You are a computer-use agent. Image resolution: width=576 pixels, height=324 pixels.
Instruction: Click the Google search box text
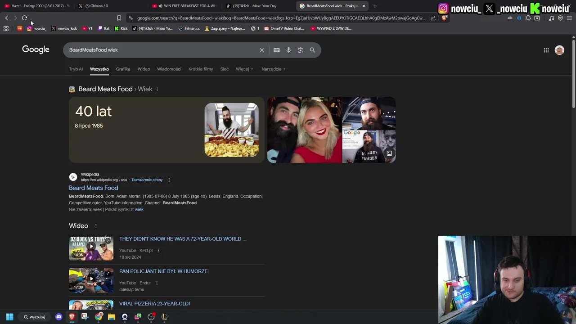tap(93, 50)
